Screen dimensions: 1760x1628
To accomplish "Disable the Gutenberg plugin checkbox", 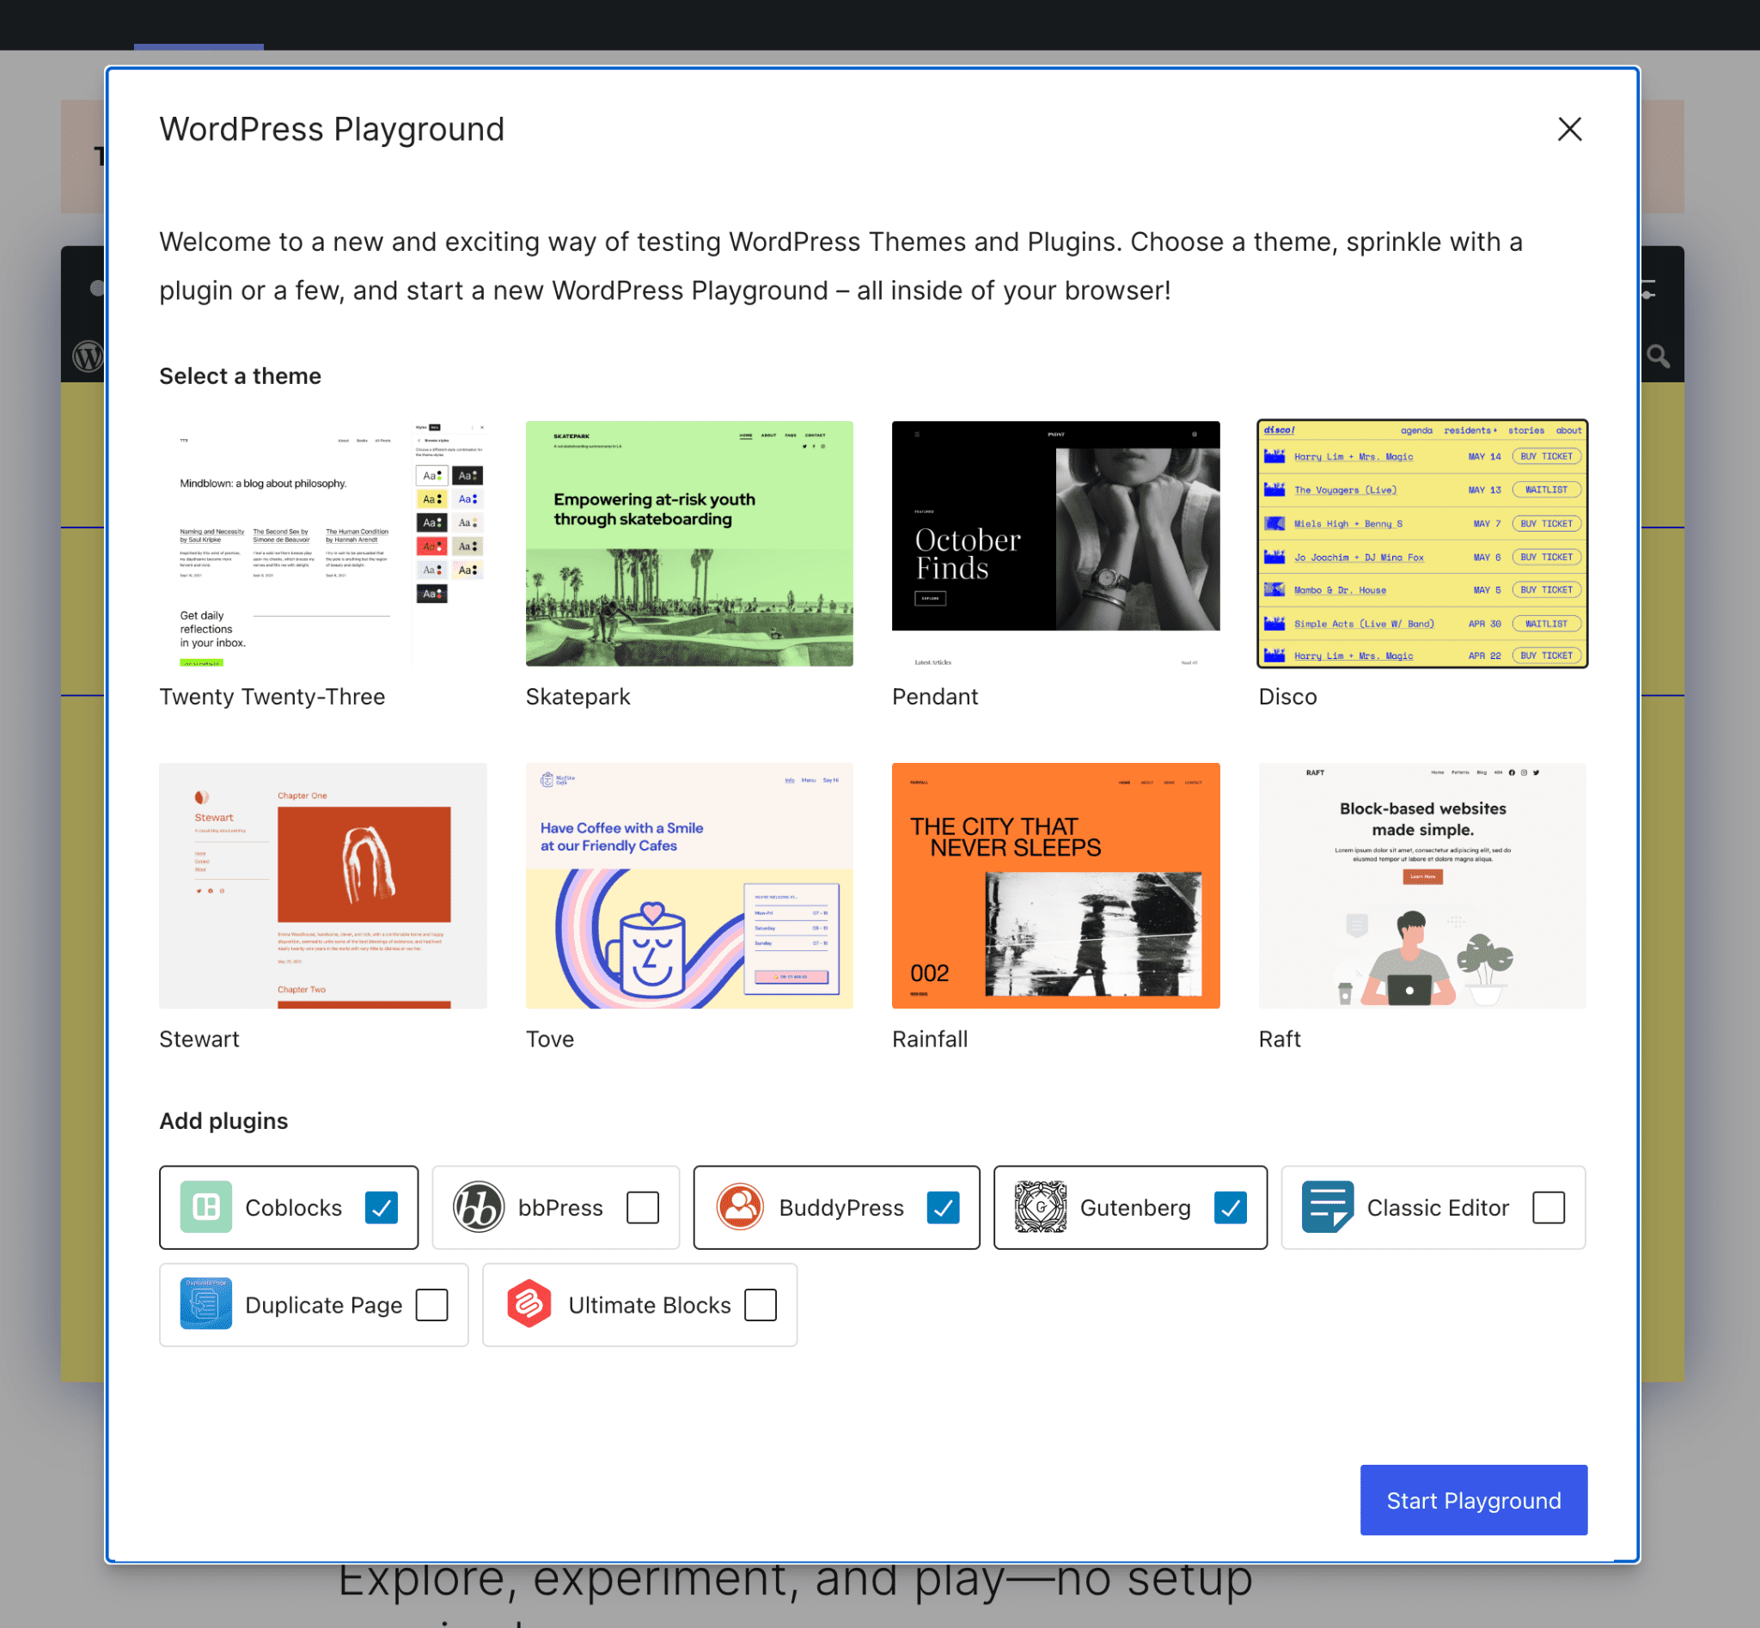I will pos(1228,1206).
